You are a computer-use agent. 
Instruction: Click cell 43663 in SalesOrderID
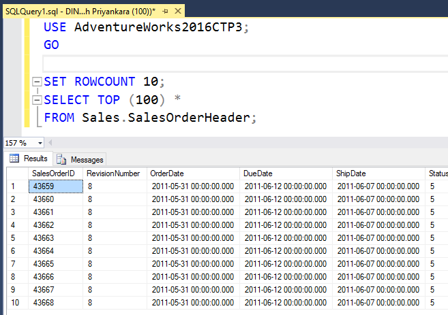(x=56, y=238)
